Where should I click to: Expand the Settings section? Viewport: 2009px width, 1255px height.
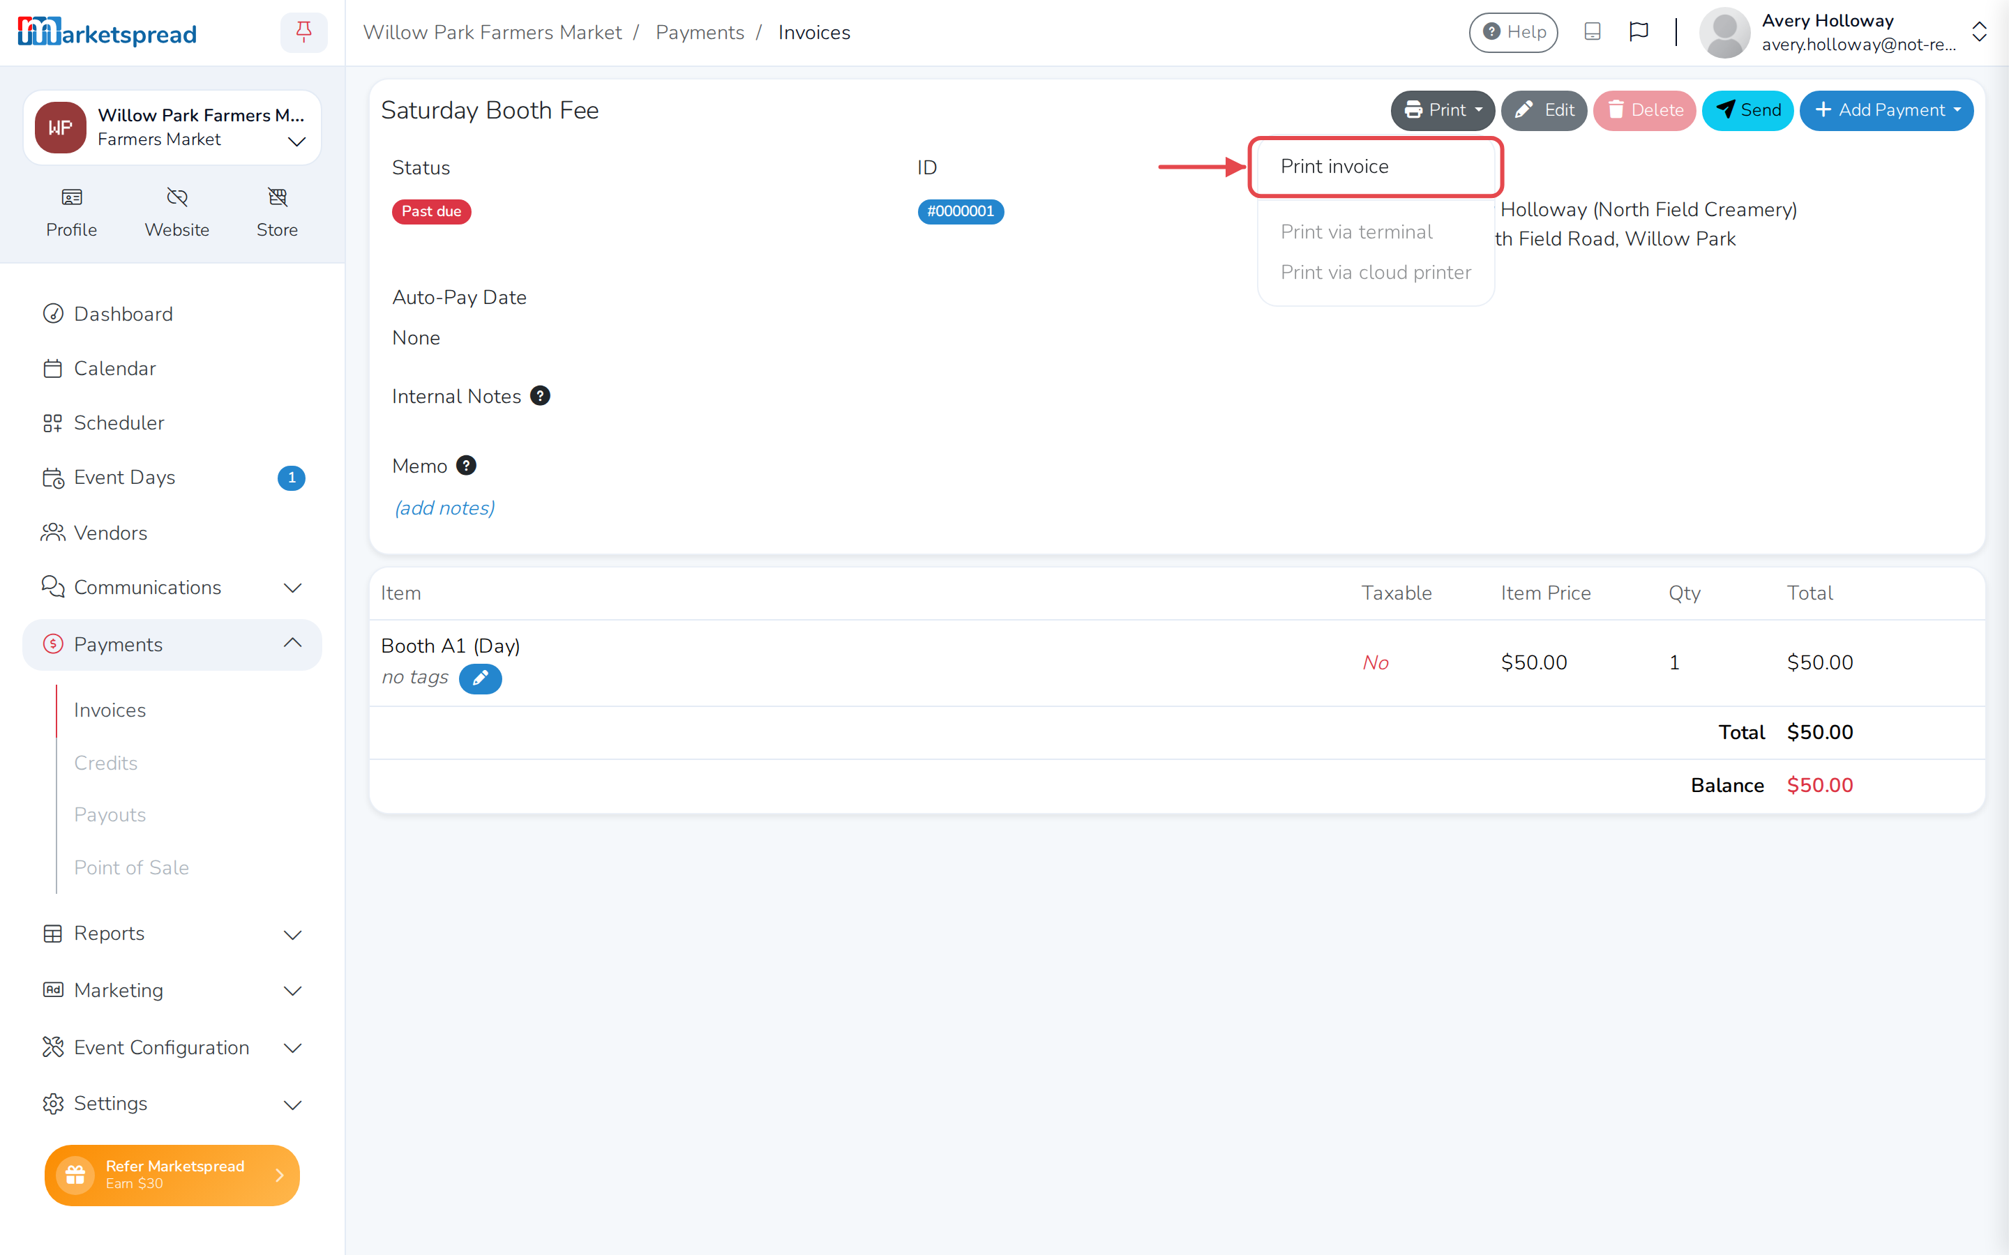point(172,1104)
